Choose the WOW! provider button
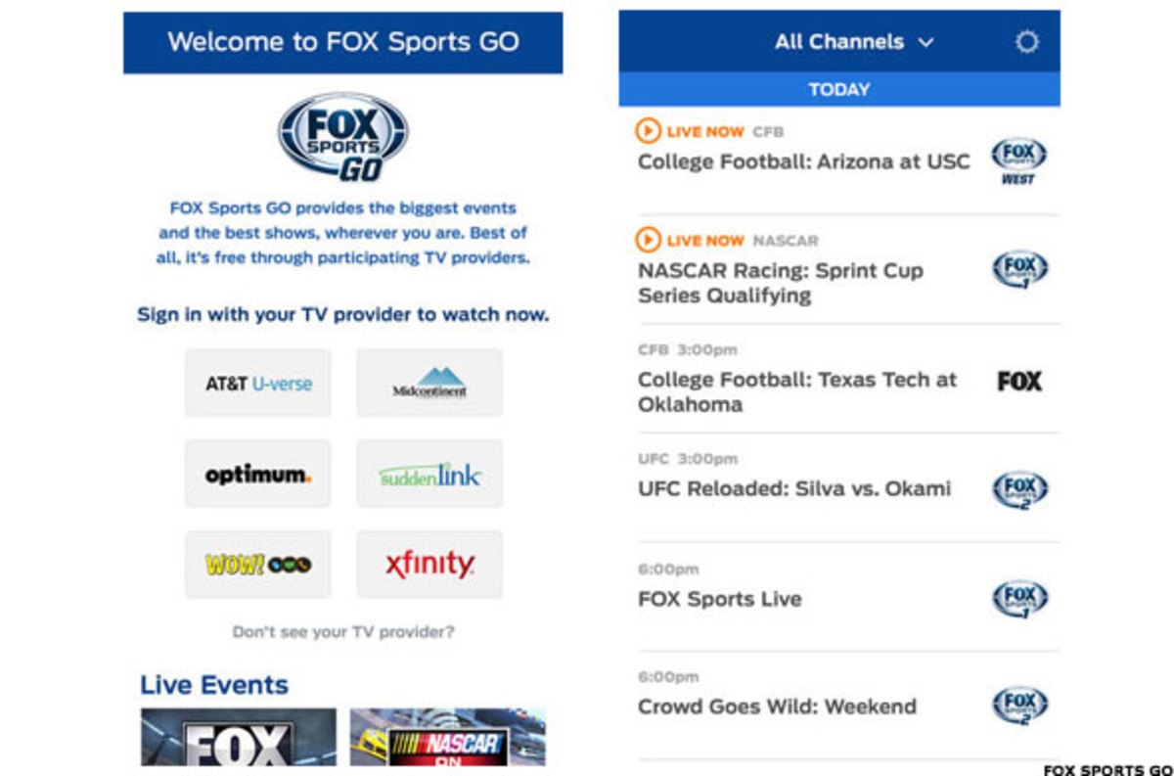 pos(258,565)
